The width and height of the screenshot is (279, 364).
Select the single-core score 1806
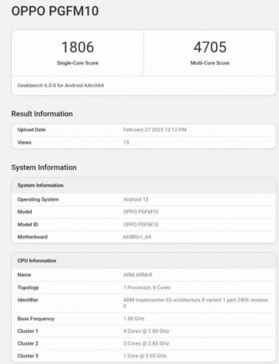click(x=78, y=47)
